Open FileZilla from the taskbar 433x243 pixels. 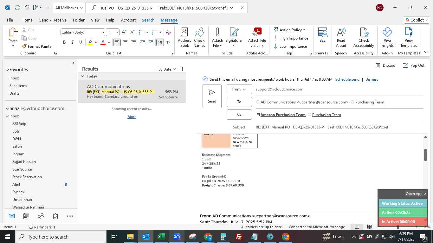(239, 237)
